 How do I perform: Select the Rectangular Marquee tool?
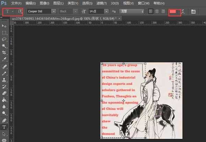[4, 33]
